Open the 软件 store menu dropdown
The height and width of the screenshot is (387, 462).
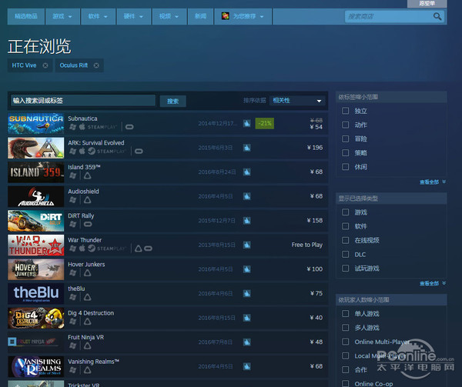[98, 16]
